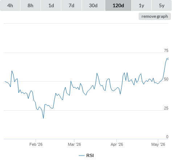Click the RSI low point in early February
172x165 pixels.
point(44,118)
